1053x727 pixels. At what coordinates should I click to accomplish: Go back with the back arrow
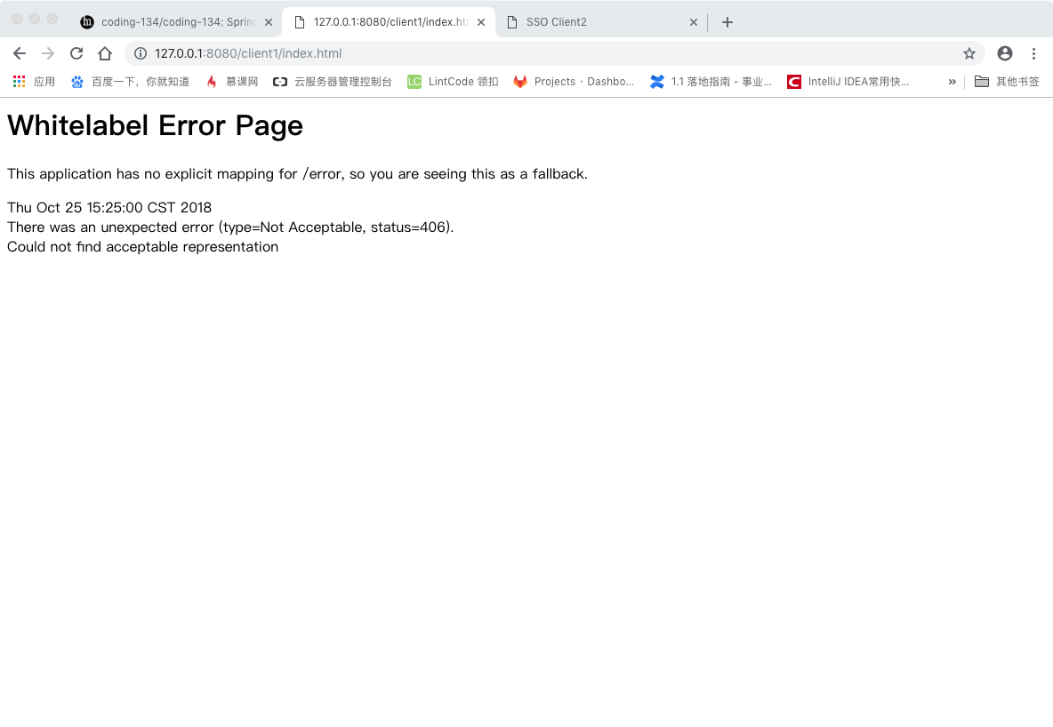coord(20,53)
